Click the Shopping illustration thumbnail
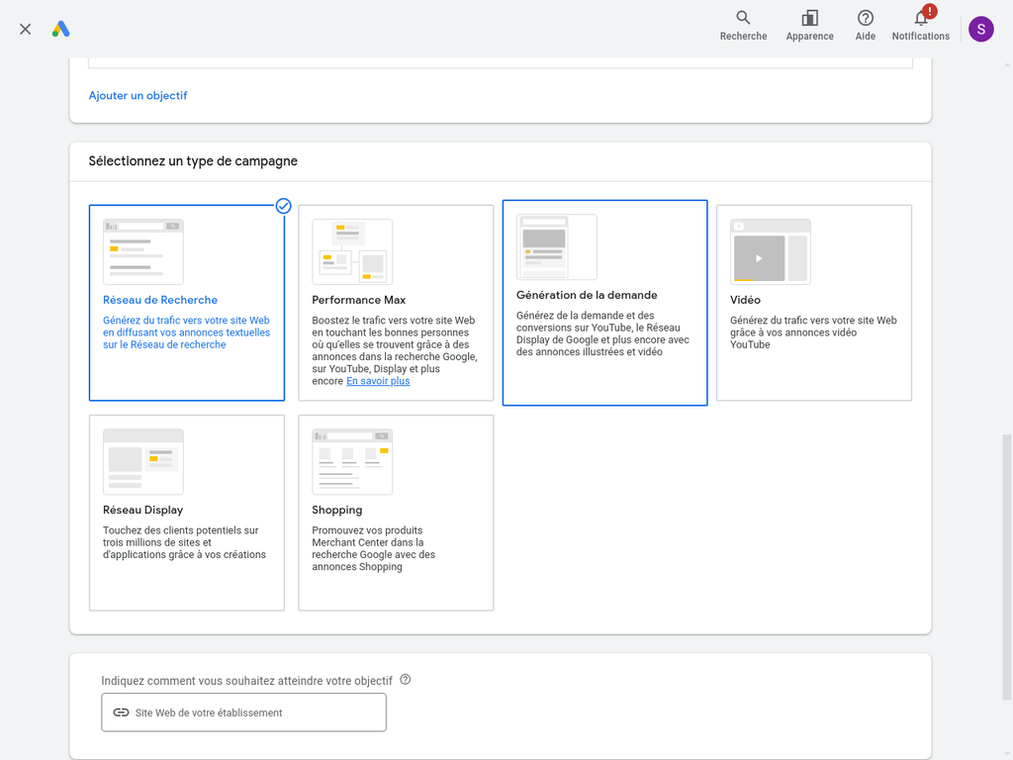This screenshot has width=1013, height=760. coord(352,461)
